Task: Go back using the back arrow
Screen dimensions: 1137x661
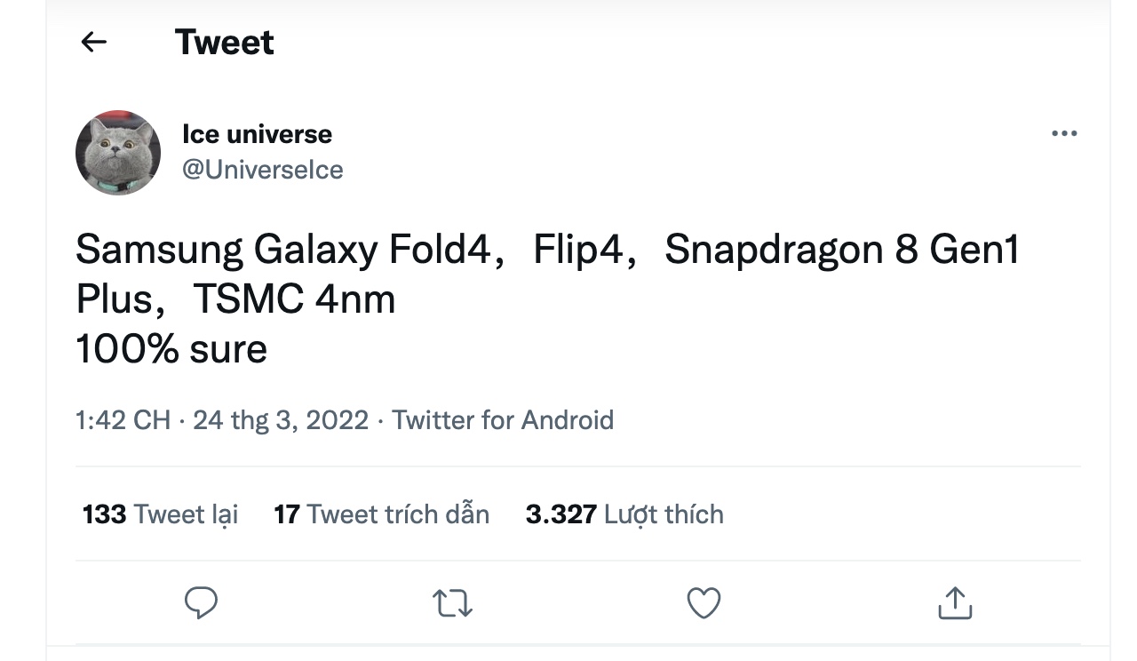Action: click(95, 42)
